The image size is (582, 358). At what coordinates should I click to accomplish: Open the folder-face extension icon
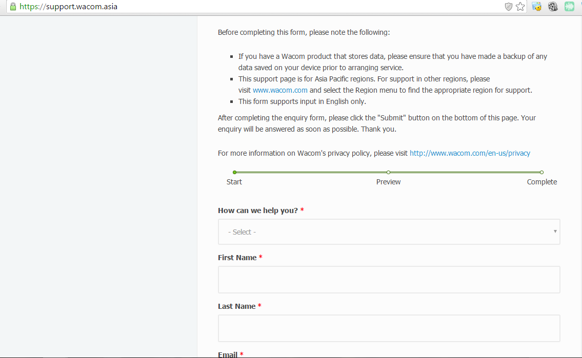pyautogui.click(x=537, y=6)
